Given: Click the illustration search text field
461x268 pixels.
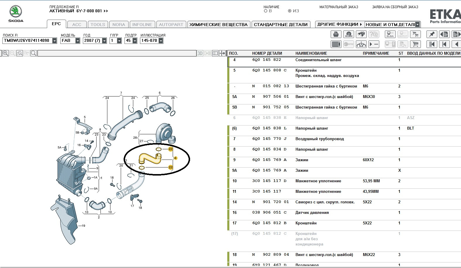Looking at the screenshot, I should pos(117,53).
